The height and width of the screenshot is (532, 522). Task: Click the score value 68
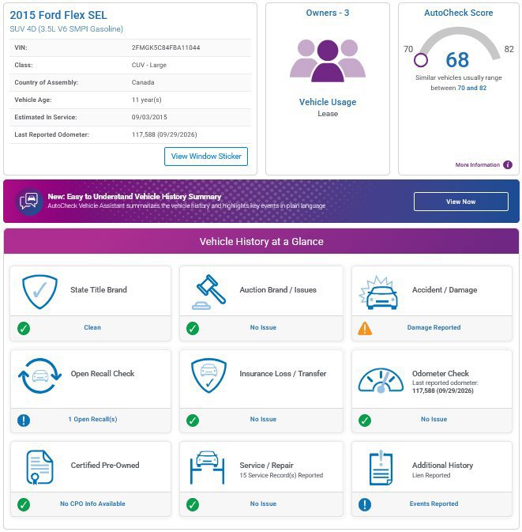pos(457,60)
